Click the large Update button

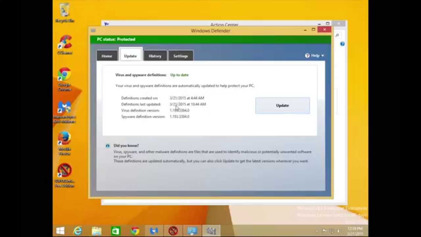(283, 105)
